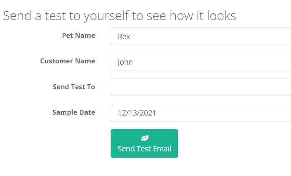
Task: Click the Sample Date label
Action: coord(73,112)
